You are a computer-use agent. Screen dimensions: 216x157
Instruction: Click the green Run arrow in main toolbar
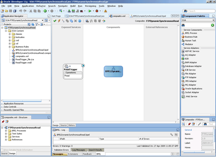(89, 11)
